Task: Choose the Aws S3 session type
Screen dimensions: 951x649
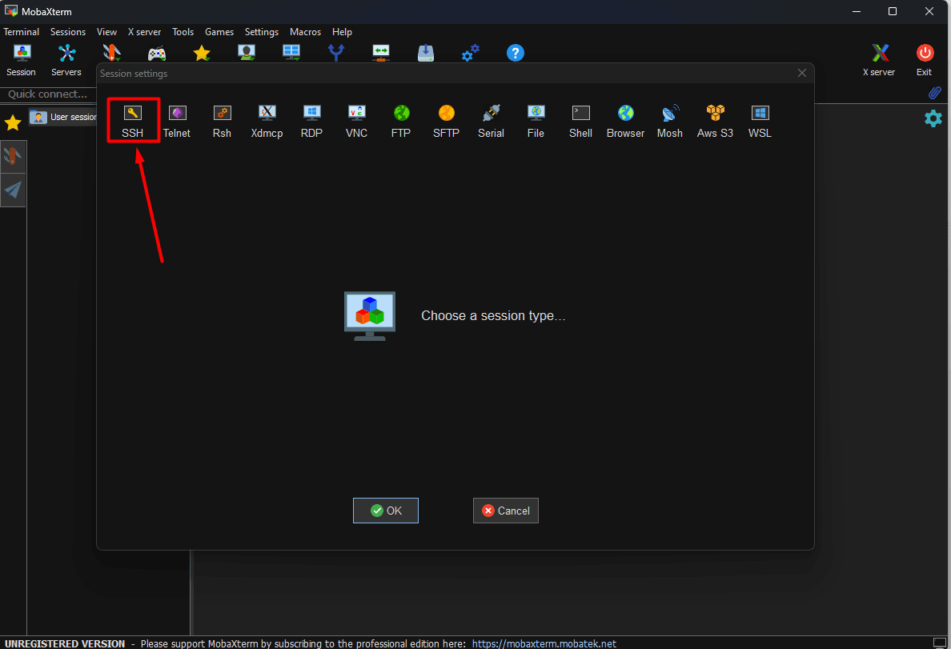Action: coord(715,121)
